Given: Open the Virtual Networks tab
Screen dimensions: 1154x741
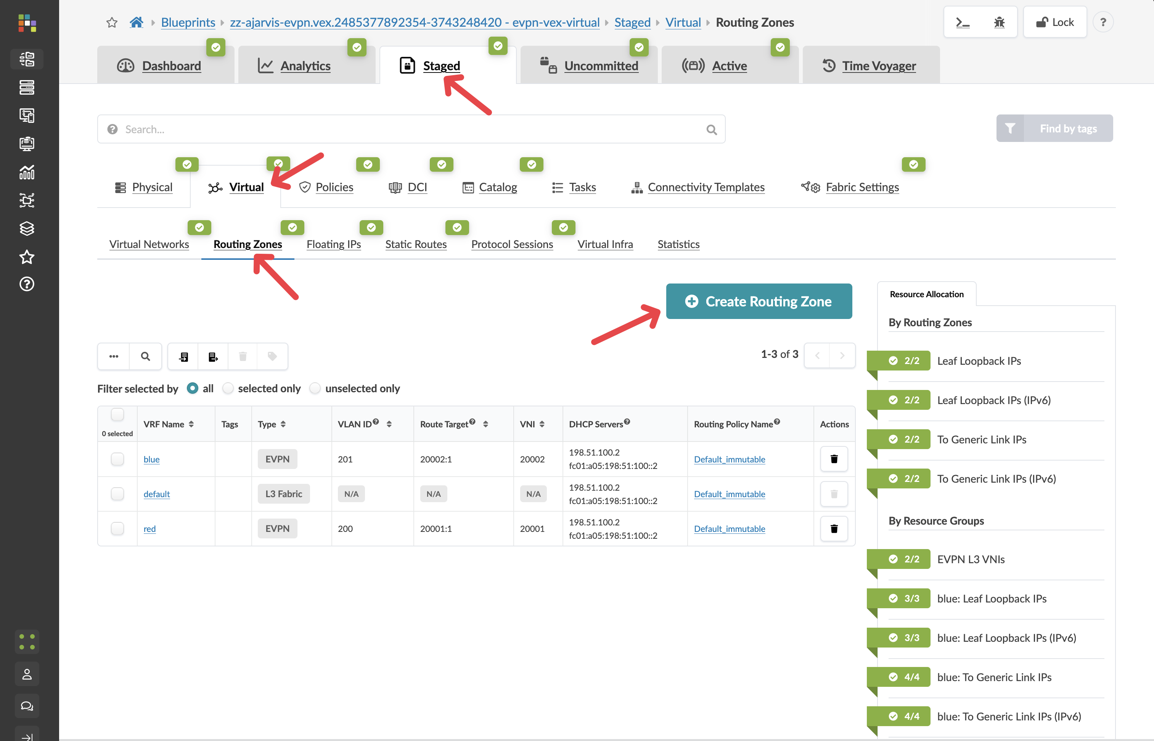Looking at the screenshot, I should 149,244.
